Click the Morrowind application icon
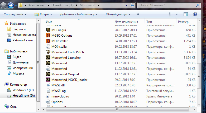The image size is (206, 113). click(48, 63)
